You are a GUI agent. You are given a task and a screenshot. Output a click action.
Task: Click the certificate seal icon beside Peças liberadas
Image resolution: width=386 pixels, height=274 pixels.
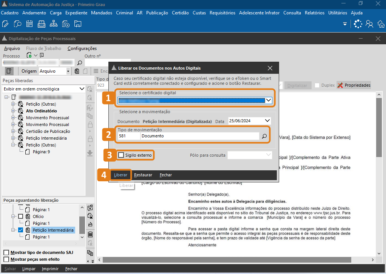(90, 89)
